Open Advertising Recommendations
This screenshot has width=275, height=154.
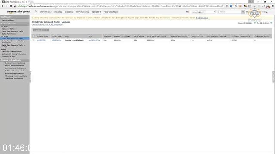[x=16, y=76]
